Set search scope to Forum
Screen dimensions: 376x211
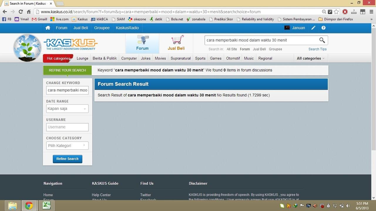pos(245,49)
